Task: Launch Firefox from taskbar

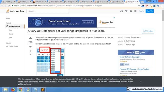Action: (x=13, y=90)
